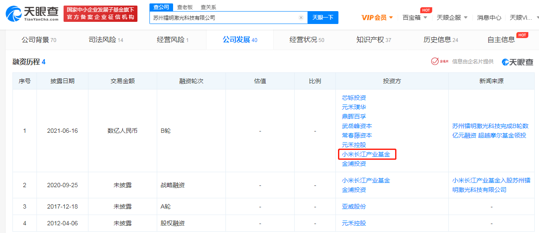539x233 pixels.
Task: Click the date 2020-09-25
Action: point(62,185)
